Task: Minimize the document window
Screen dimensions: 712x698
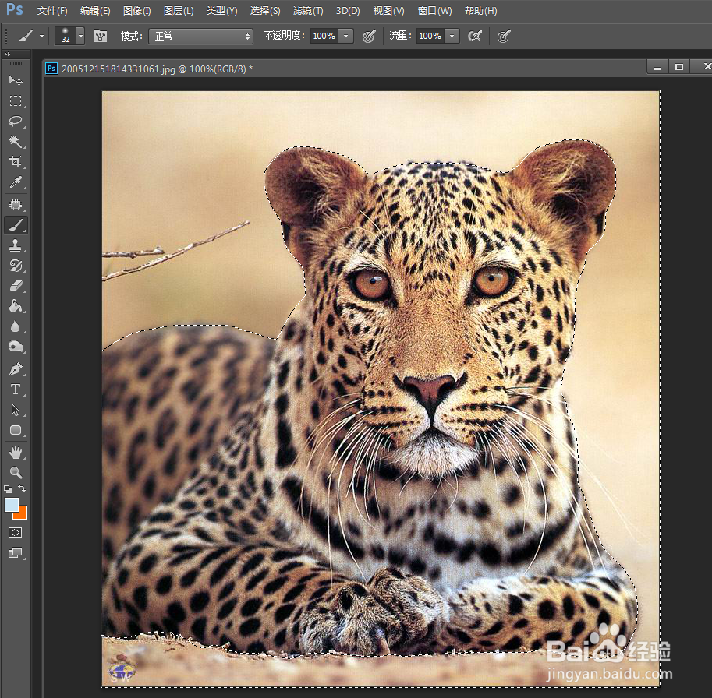Action: 657,67
